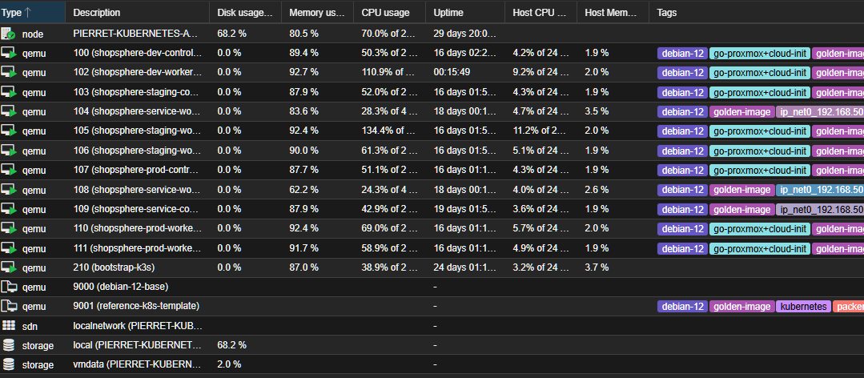The width and height of the screenshot is (864, 378).
Task: Click the qemu icon for VM 104
Action: pyautogui.click(x=8, y=112)
